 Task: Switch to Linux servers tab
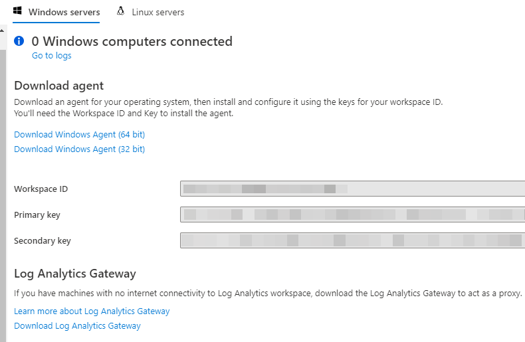[150, 12]
